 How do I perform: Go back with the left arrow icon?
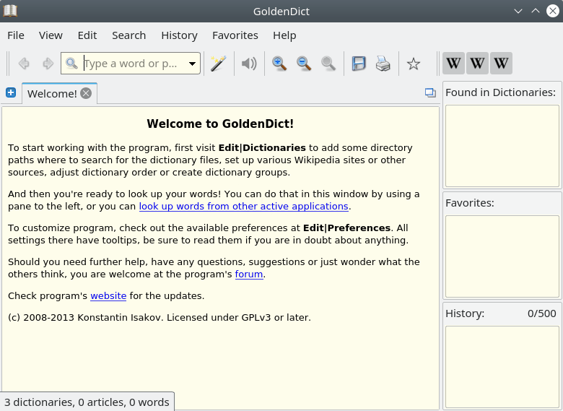point(24,64)
